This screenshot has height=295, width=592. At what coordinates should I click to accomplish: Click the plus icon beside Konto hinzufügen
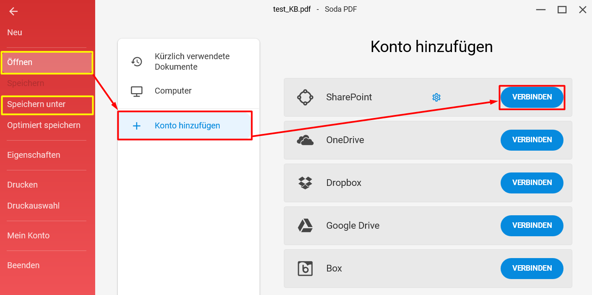click(x=137, y=125)
